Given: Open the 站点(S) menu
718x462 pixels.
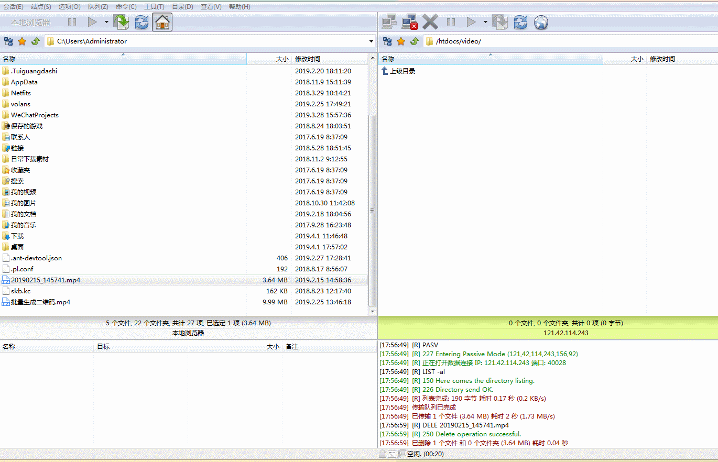Looking at the screenshot, I should (41, 7).
